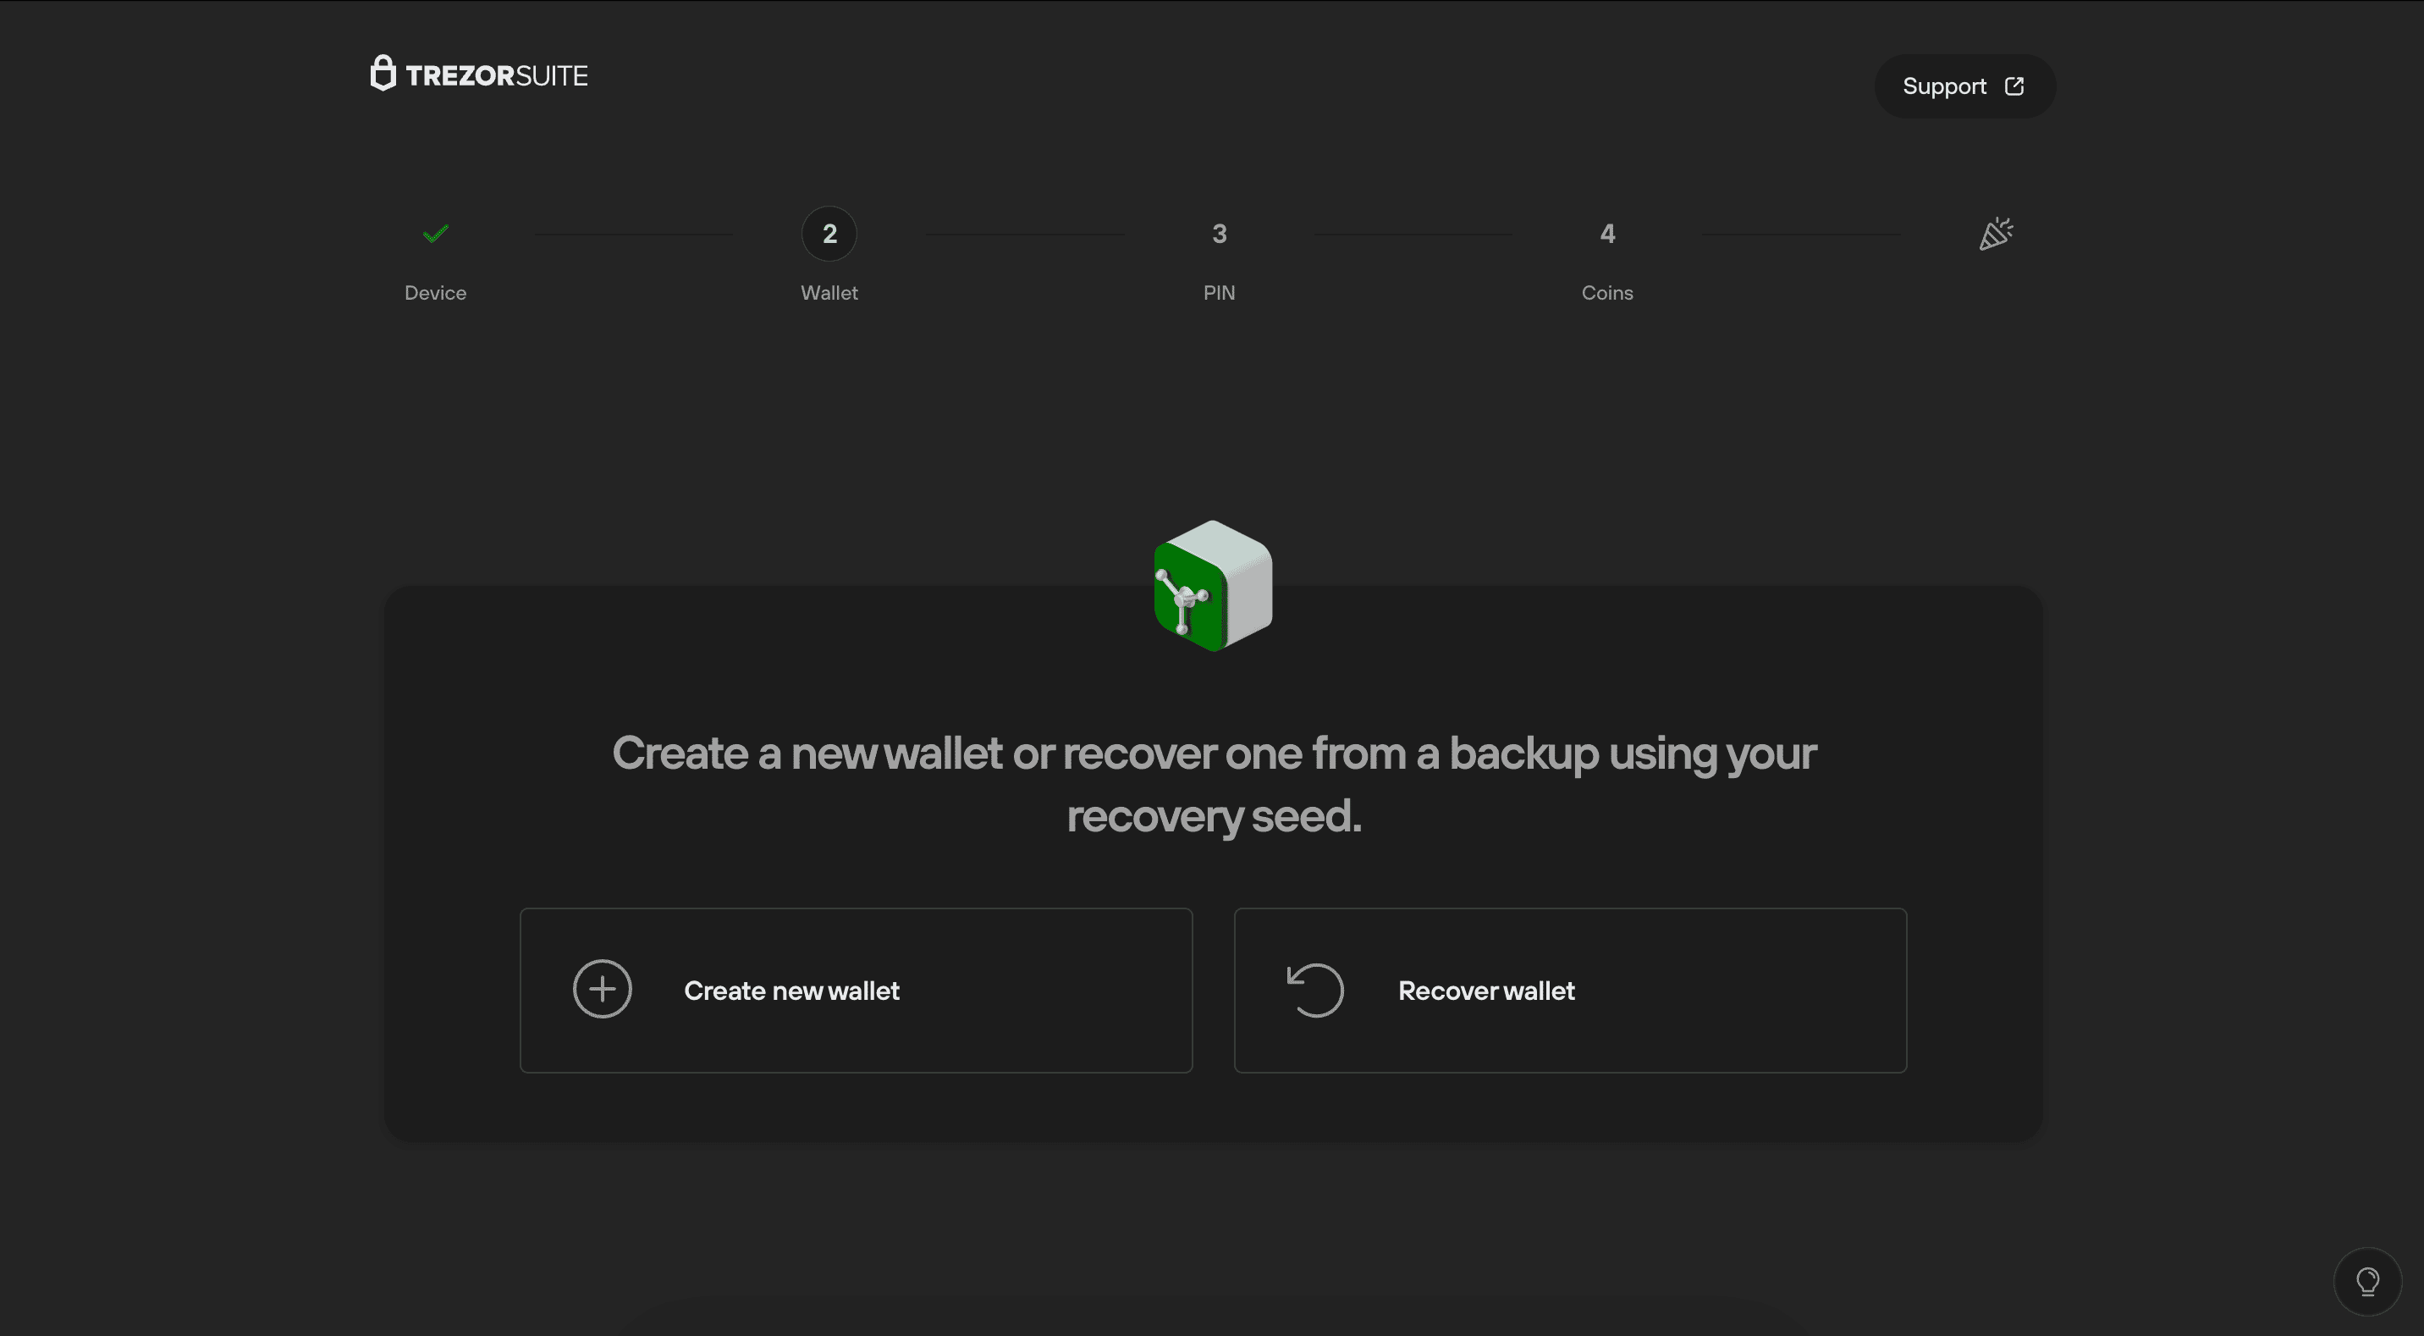This screenshot has height=1336, width=2424.
Task: Select the Device step label
Action: coord(435,293)
